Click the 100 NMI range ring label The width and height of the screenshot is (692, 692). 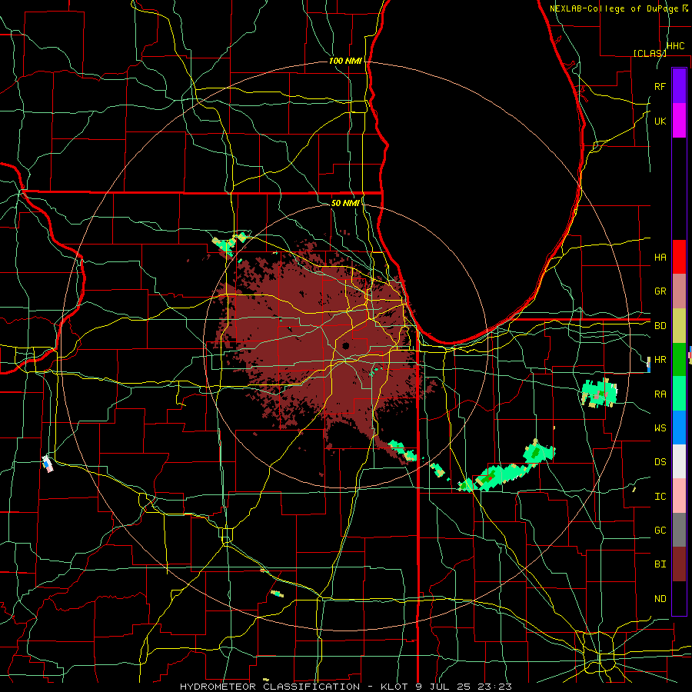tap(345, 61)
